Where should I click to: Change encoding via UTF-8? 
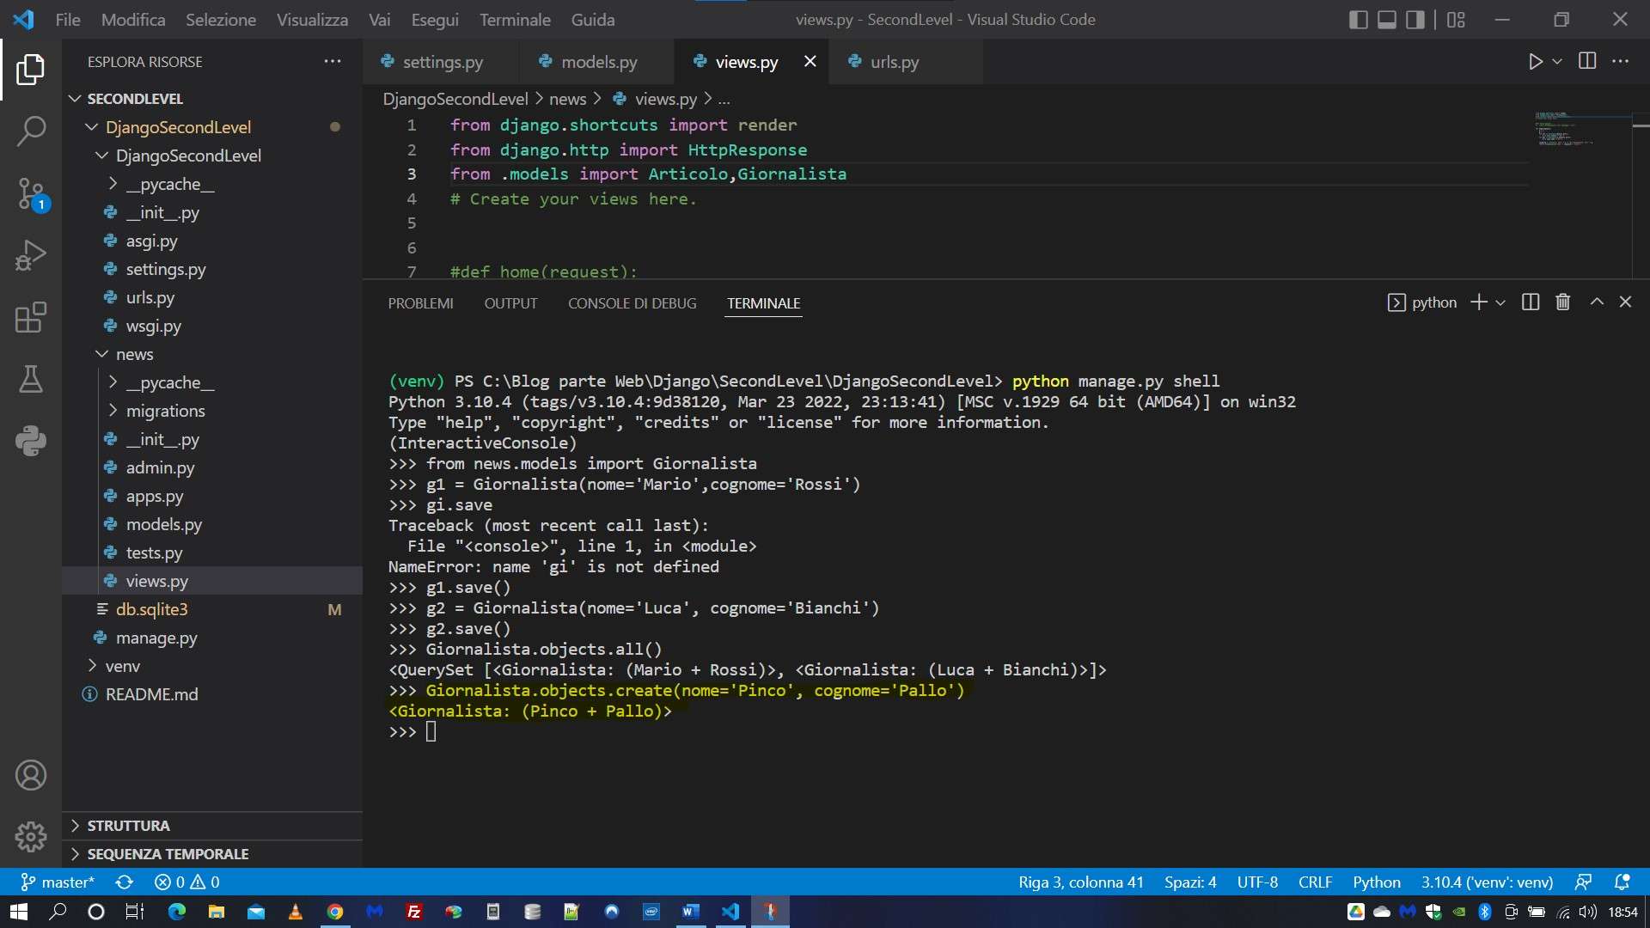1257,882
